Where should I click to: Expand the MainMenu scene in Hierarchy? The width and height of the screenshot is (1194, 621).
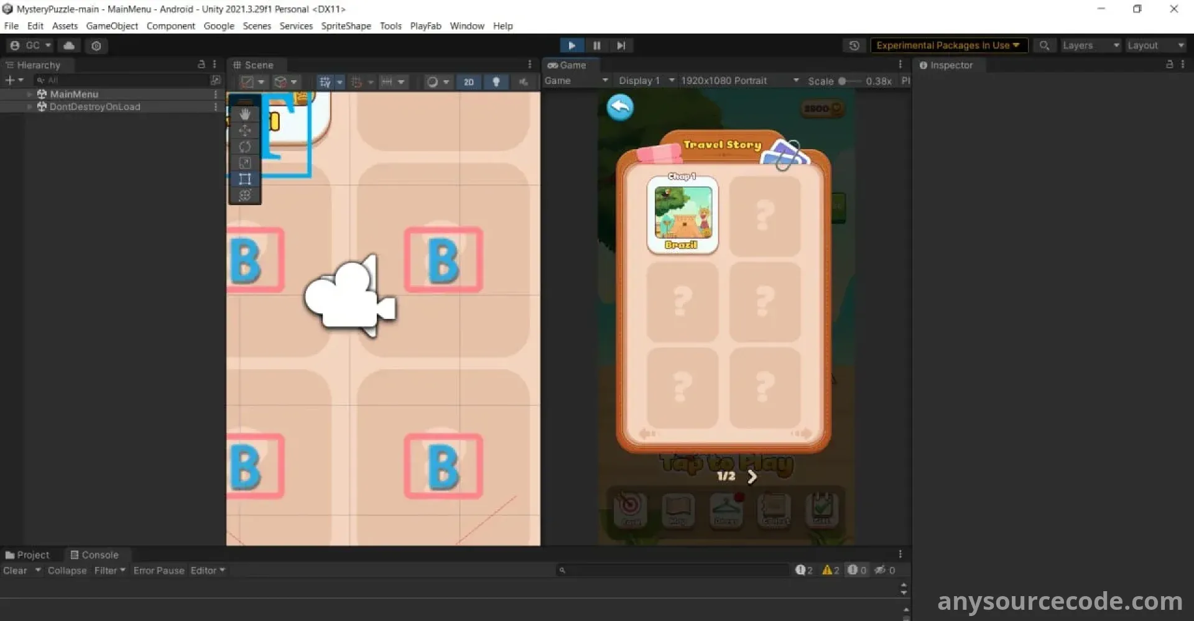(29, 94)
